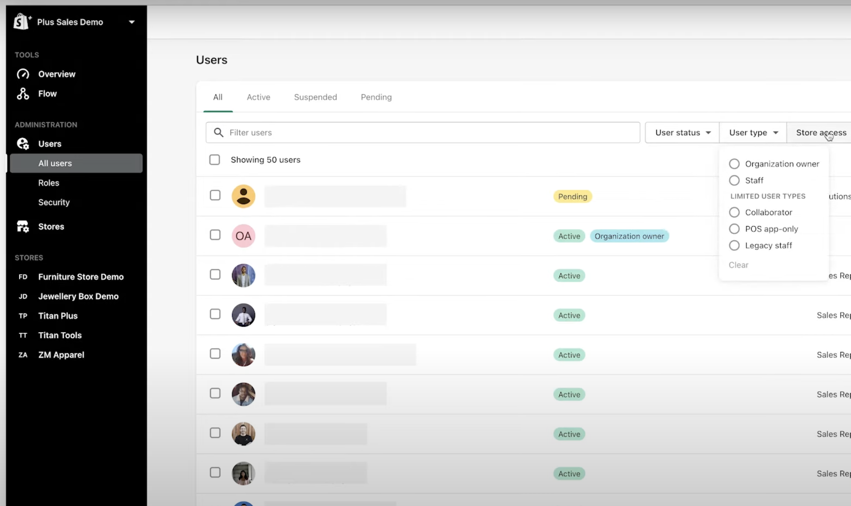Open Stores in the sidebar
Screen dimensions: 851x506
[51, 227]
